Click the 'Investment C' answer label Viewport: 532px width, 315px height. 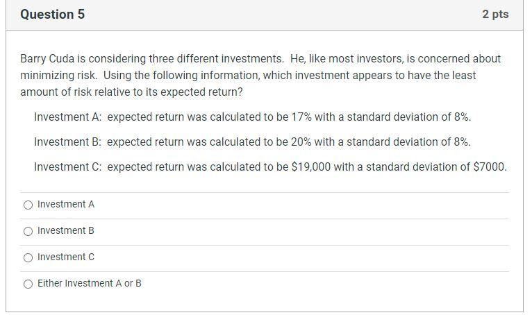(66, 257)
